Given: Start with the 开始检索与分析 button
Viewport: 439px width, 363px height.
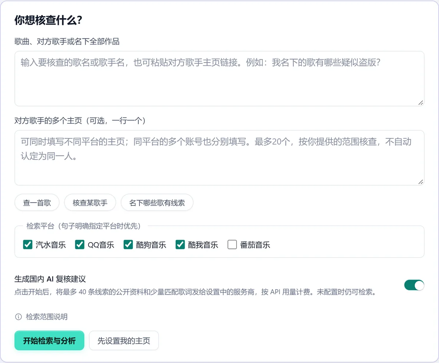Looking at the screenshot, I should click(49, 341).
